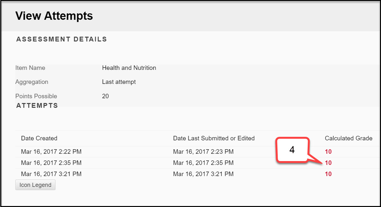This screenshot has width=381, height=207.
Task: Open third attempt grade 10 link
Action: point(328,174)
